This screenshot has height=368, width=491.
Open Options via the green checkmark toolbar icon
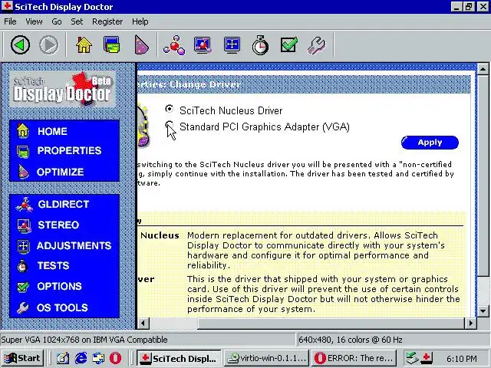point(288,45)
